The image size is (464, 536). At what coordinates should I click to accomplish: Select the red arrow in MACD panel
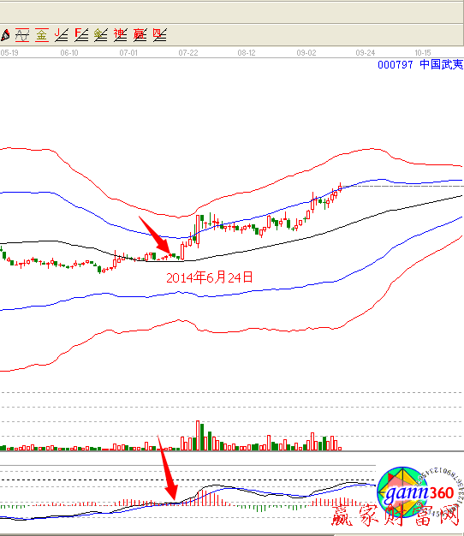(168, 469)
